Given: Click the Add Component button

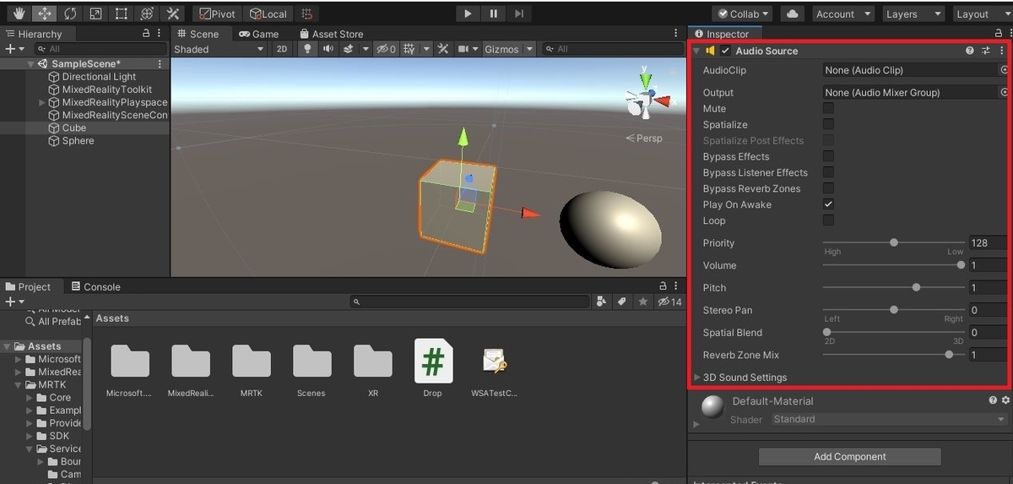Looking at the screenshot, I should (850, 456).
